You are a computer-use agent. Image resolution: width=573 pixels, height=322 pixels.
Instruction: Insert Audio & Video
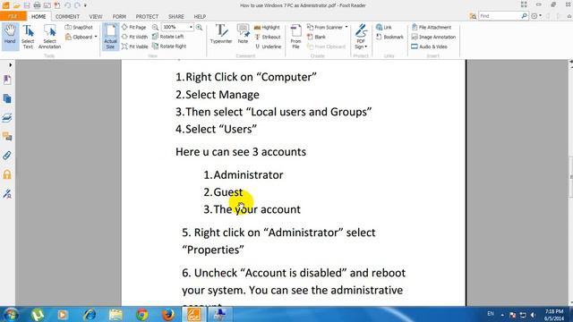coord(430,47)
